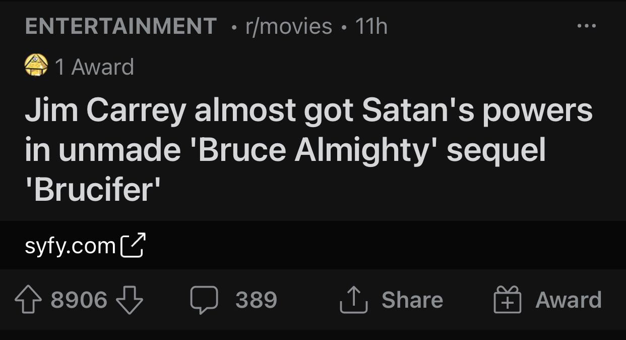Visit the syfy.com source link

point(71,246)
